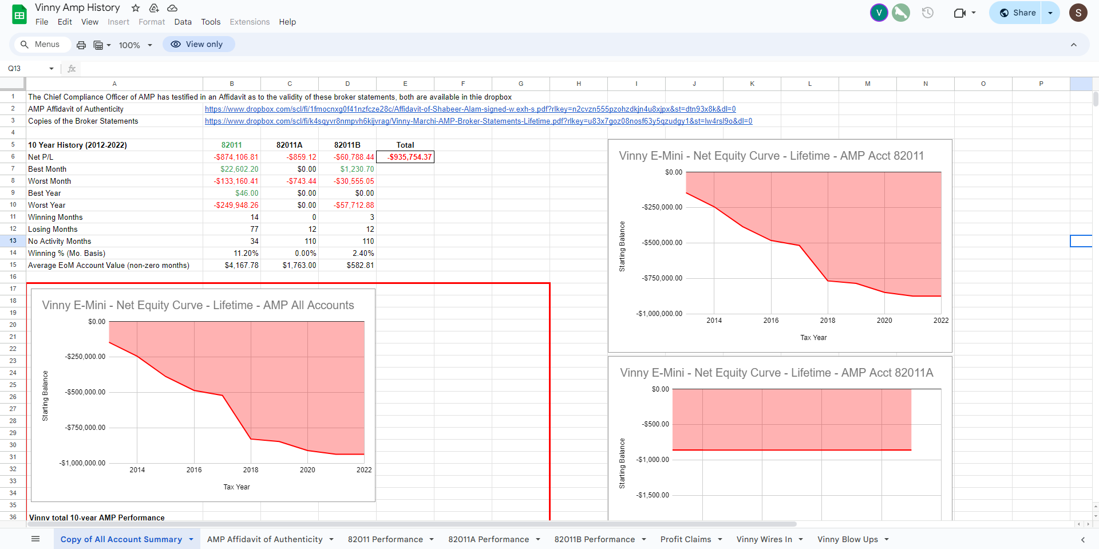The image size is (1099, 549).
Task: Open the zoom 100% dropdown
Action: [136, 45]
